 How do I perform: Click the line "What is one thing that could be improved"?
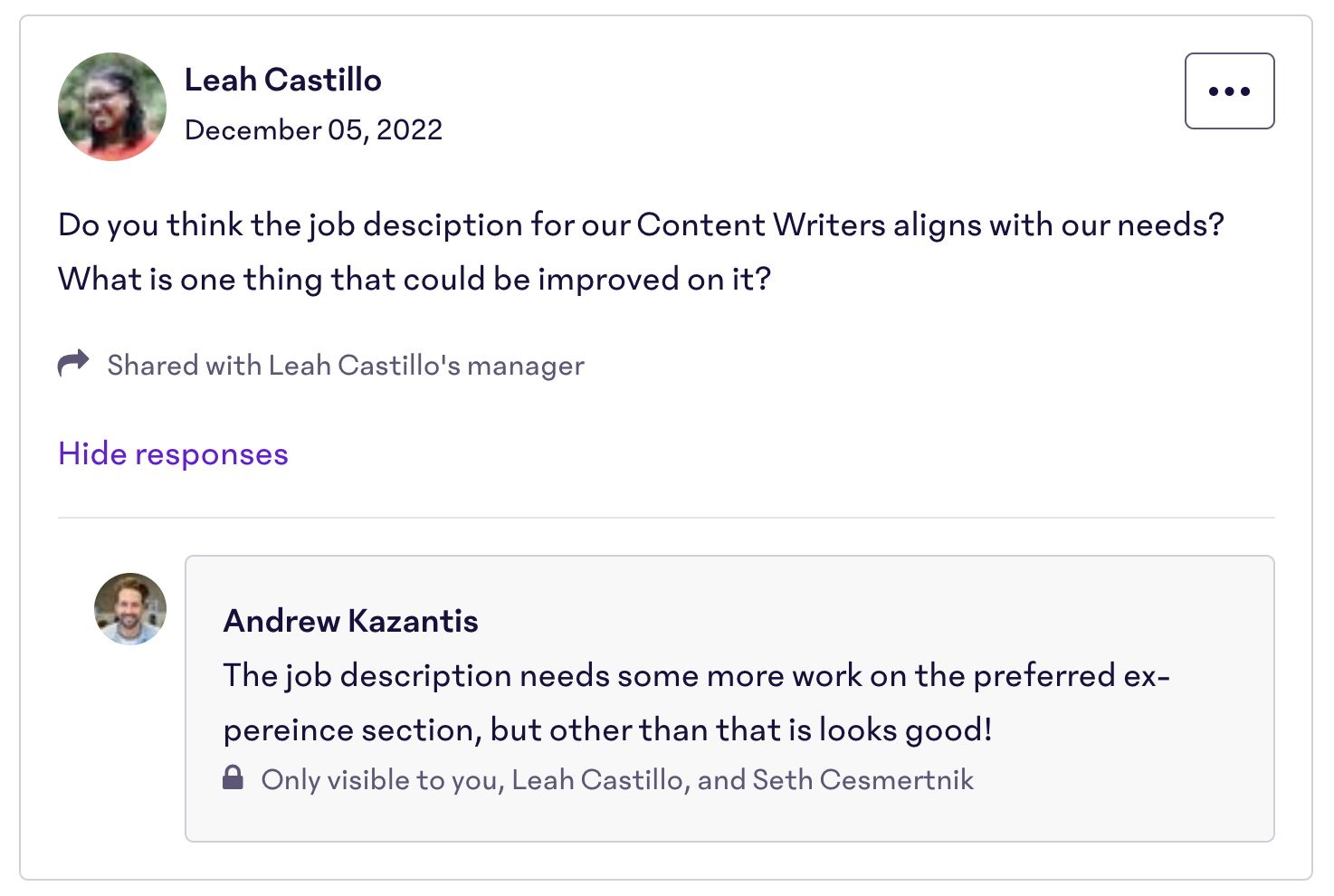point(414,279)
